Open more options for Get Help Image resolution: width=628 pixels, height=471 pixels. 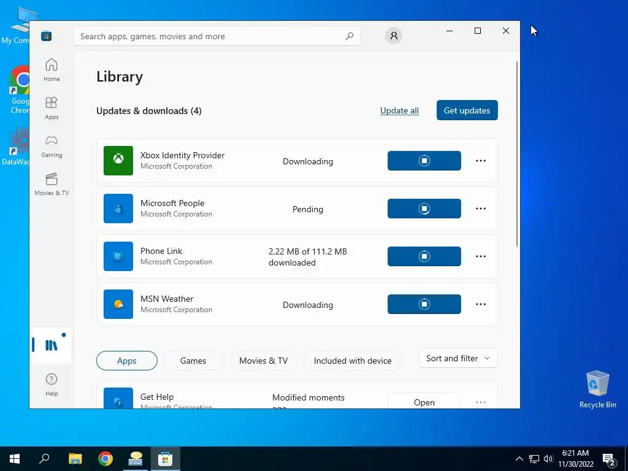point(481,402)
